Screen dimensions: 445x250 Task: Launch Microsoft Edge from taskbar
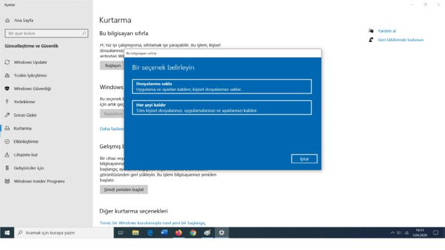[x=150, y=233]
